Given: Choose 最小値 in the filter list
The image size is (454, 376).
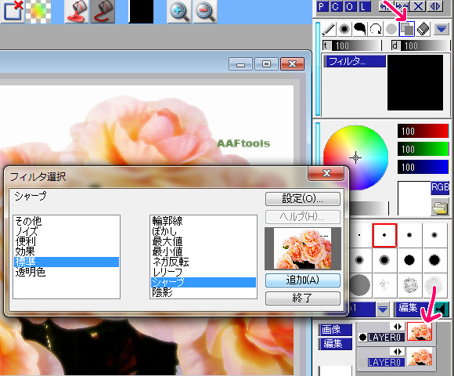Looking at the screenshot, I should coord(204,251).
